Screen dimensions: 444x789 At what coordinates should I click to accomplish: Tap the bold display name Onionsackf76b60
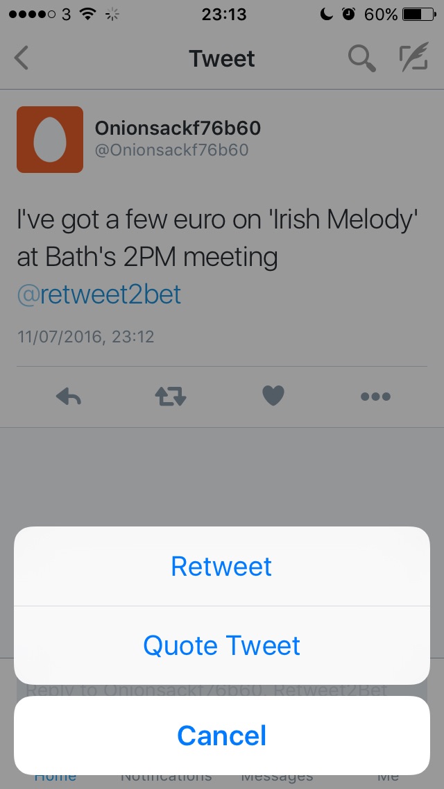pyautogui.click(x=178, y=128)
